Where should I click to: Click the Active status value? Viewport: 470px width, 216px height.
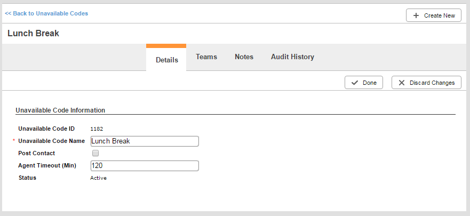pyautogui.click(x=98, y=178)
